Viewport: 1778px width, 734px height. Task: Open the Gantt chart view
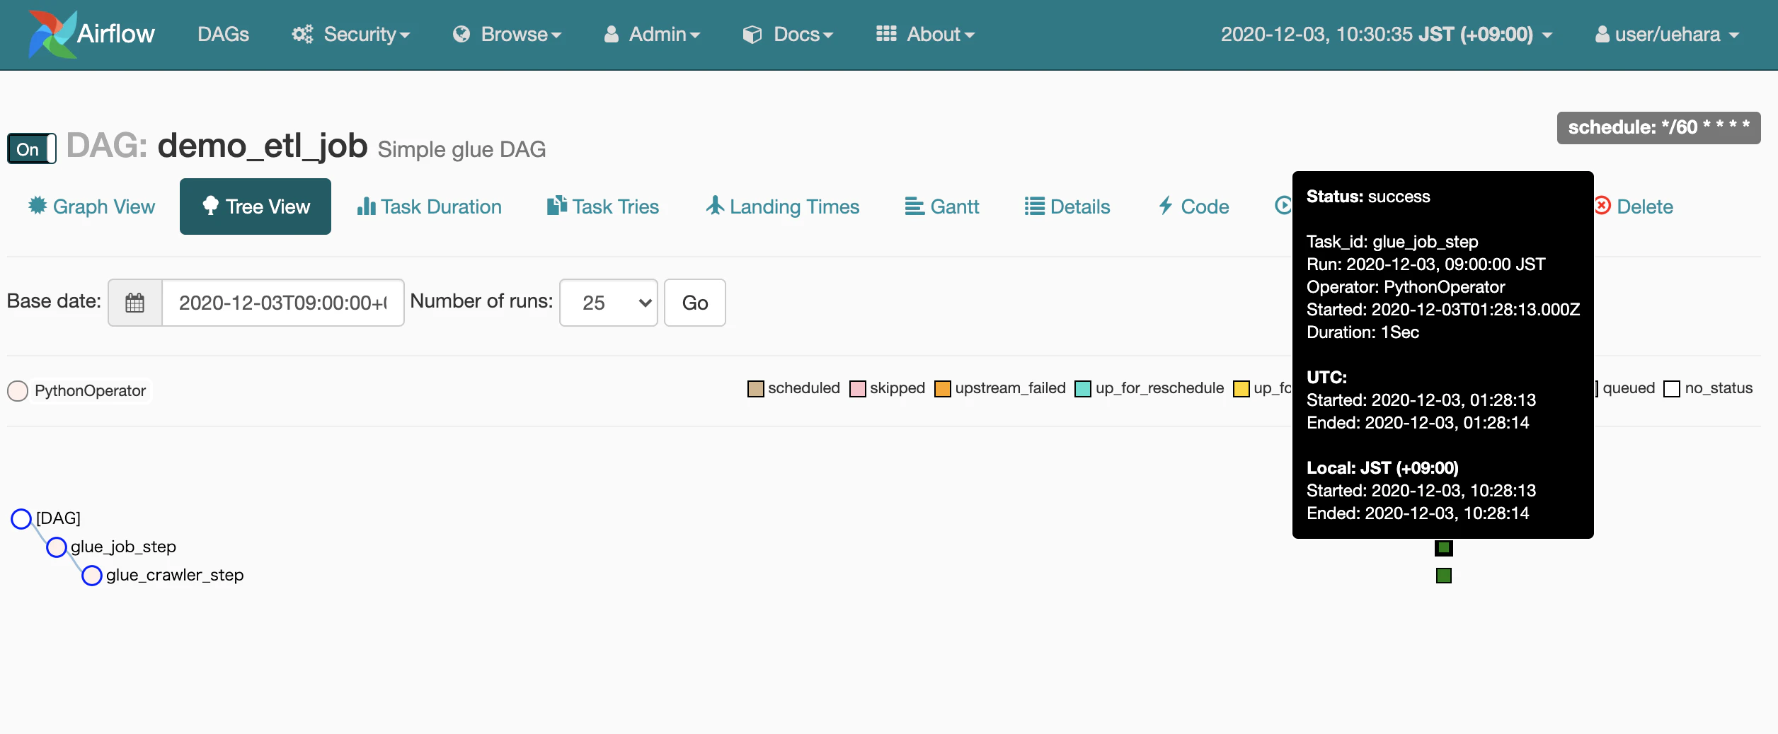coord(942,206)
